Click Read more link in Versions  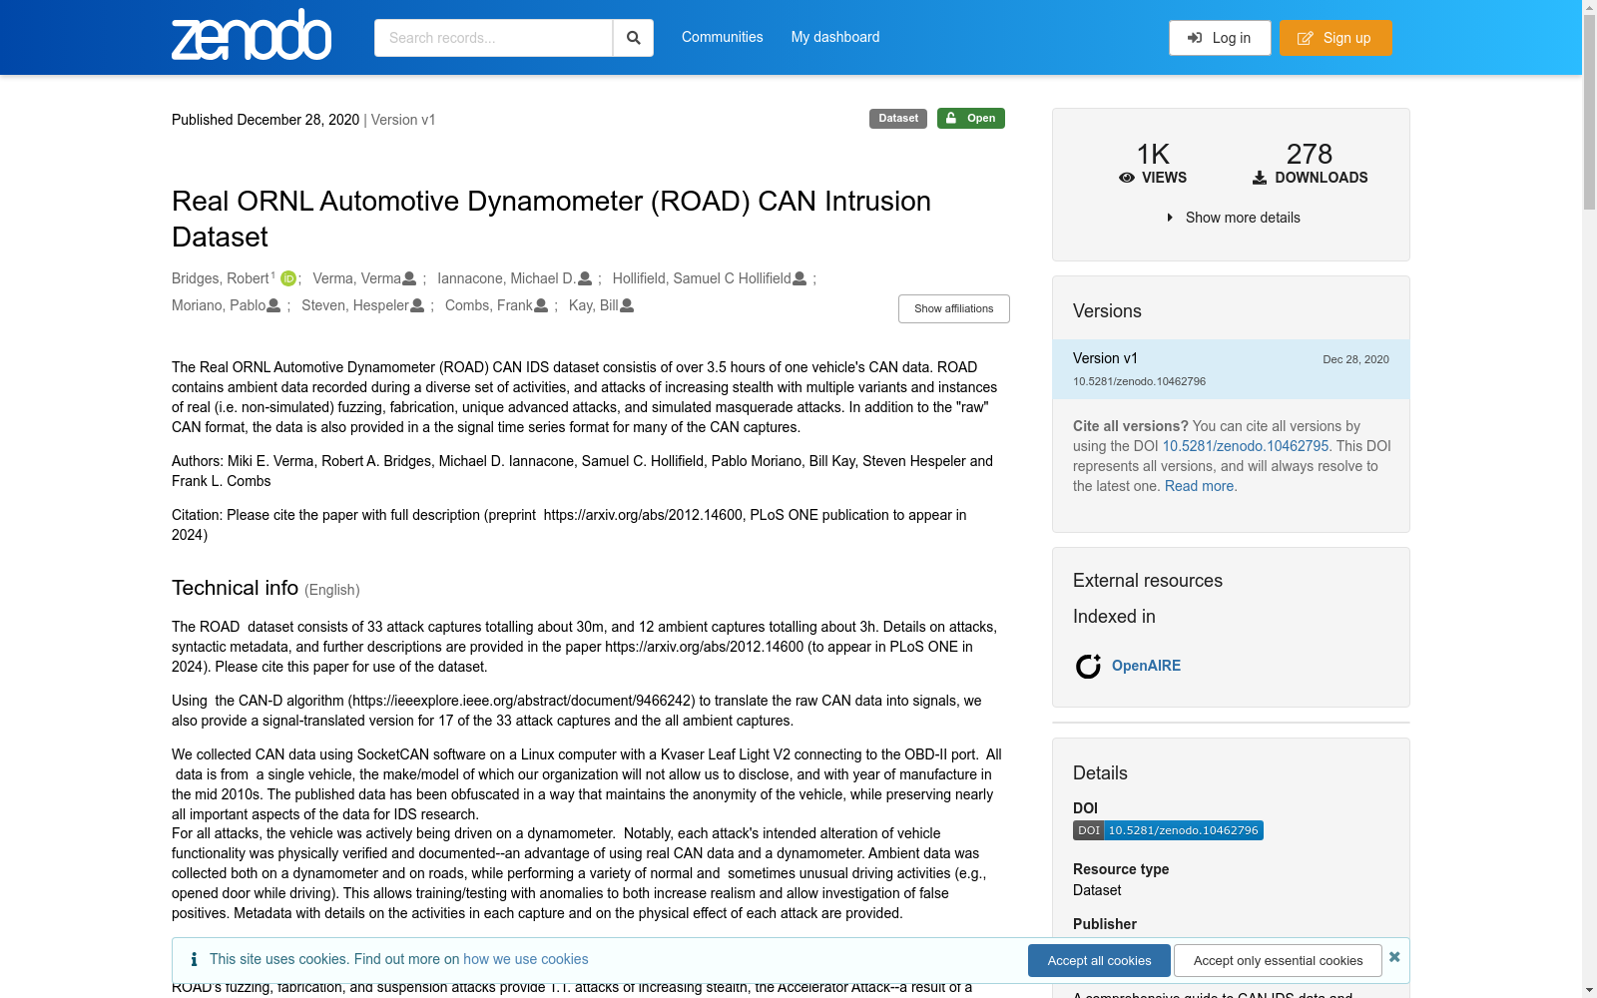[x=1199, y=486]
